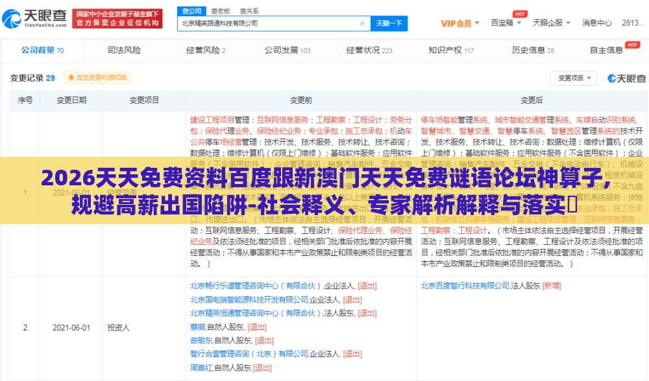
Task: Open 北京精英恒通管理咨询中心 link
Action: point(255,313)
